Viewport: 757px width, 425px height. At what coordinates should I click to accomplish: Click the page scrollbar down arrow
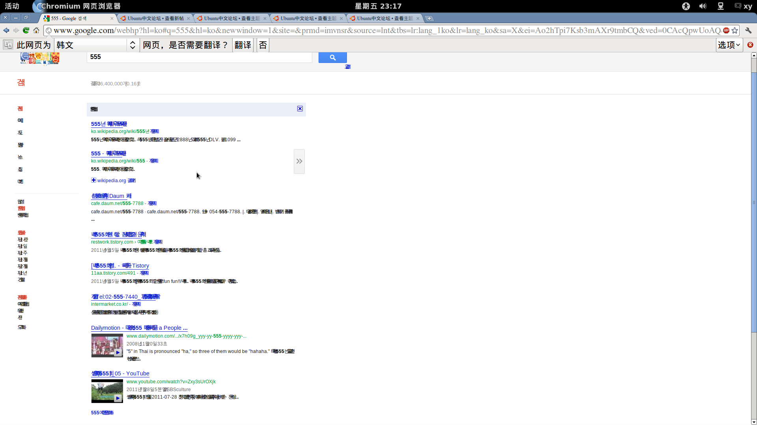tap(754, 422)
